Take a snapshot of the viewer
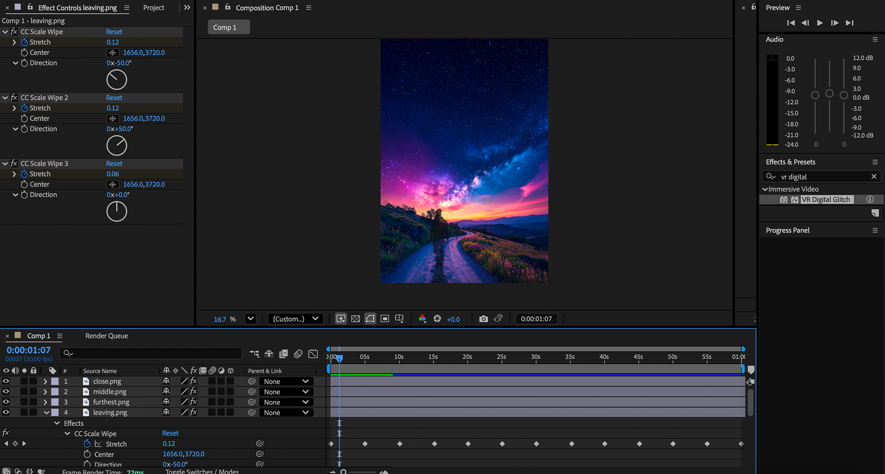This screenshot has height=474, width=885. coord(484,319)
